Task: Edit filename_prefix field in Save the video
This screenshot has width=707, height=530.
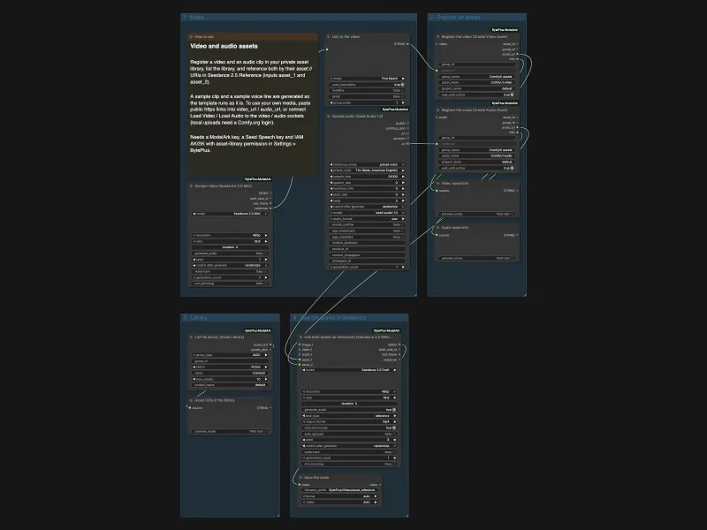Action: 339,490
